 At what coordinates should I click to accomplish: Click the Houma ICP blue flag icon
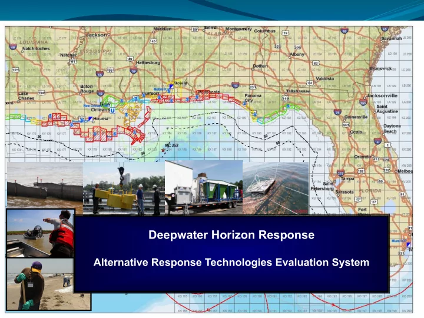point(91,118)
